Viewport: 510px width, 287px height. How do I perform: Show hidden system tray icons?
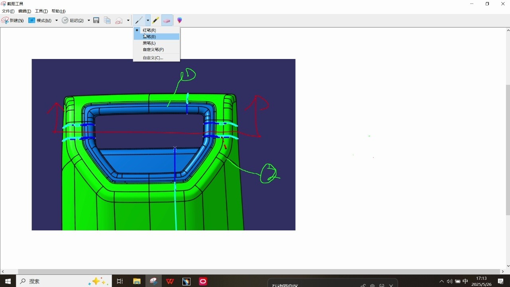click(441, 281)
